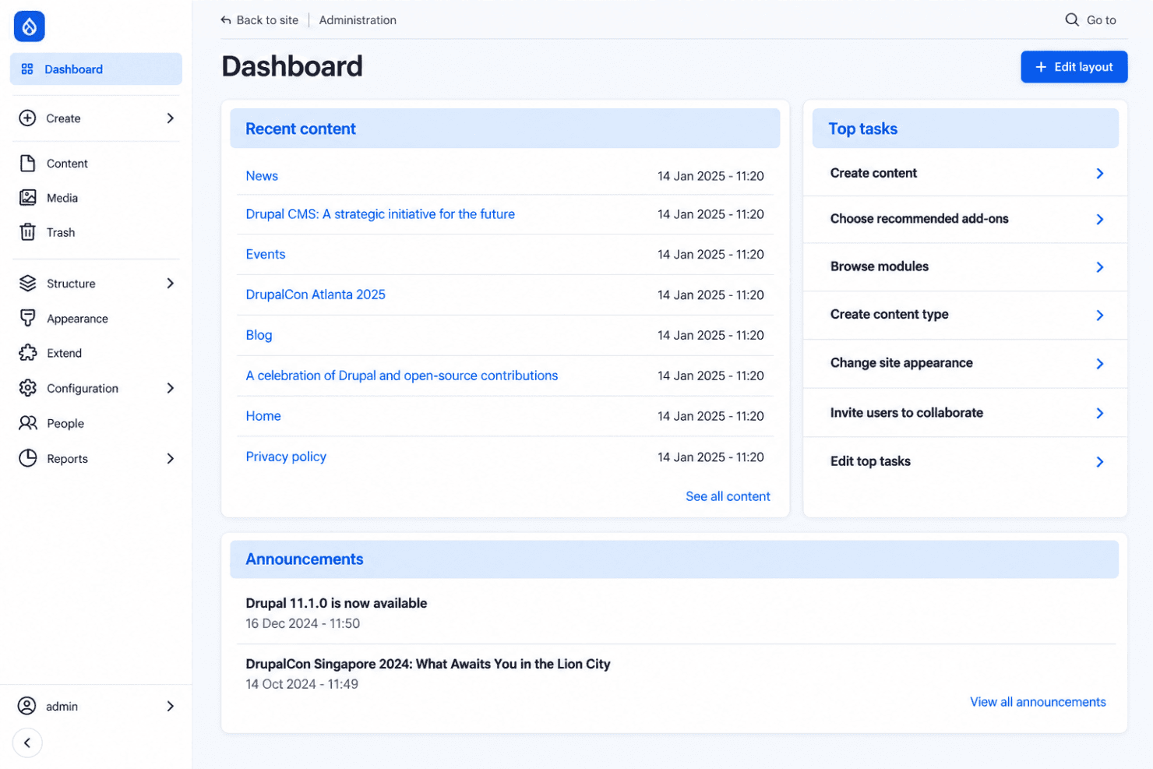Open the Drupal 11.1.0 is now available announcement
The height and width of the screenshot is (769, 1153).
click(x=336, y=603)
